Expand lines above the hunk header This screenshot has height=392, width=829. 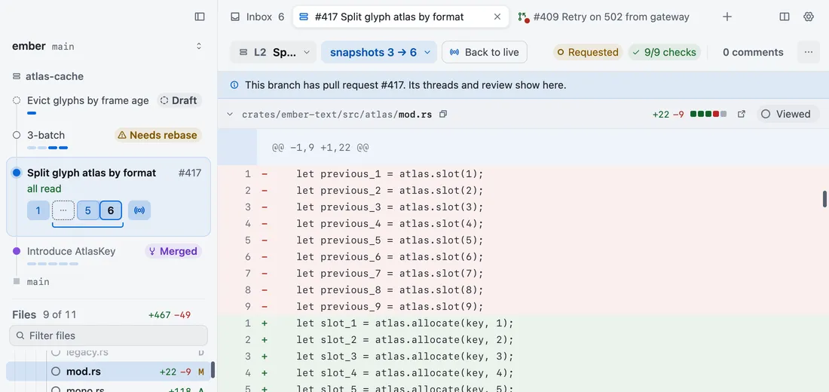237,148
